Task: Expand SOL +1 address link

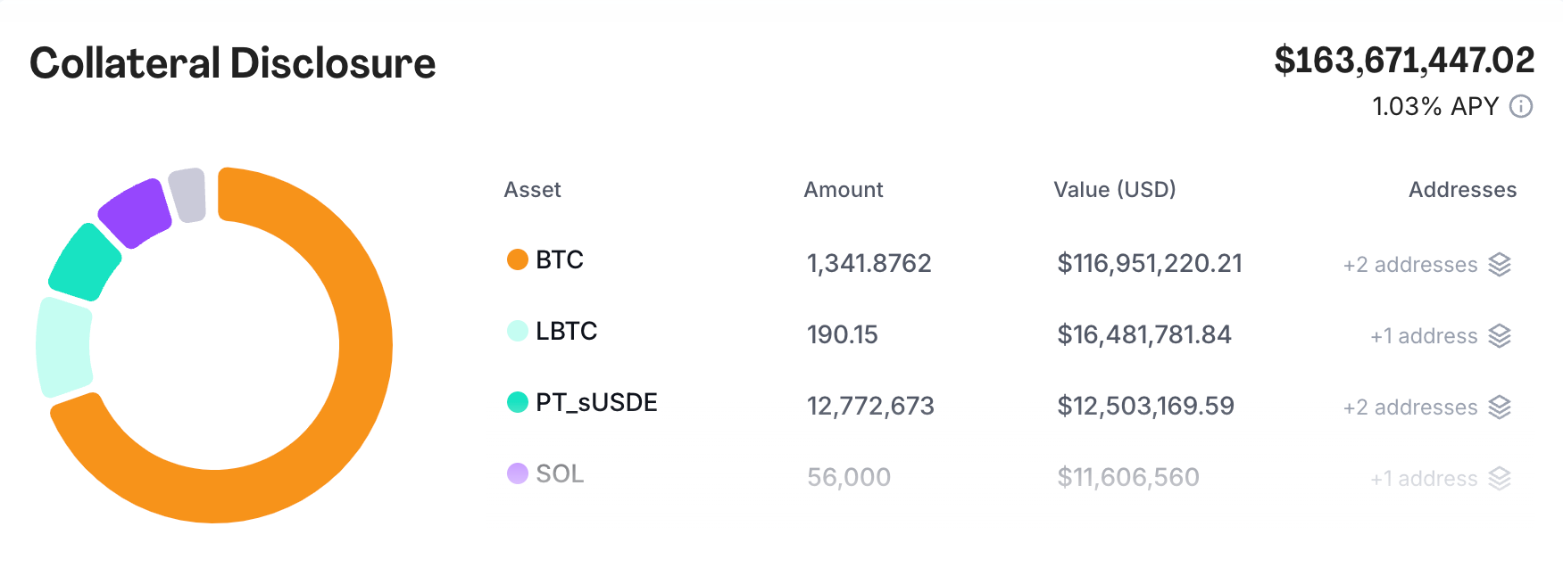Action: tap(1424, 479)
